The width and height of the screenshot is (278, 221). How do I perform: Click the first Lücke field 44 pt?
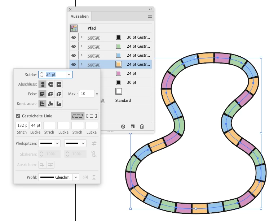coord(35,125)
